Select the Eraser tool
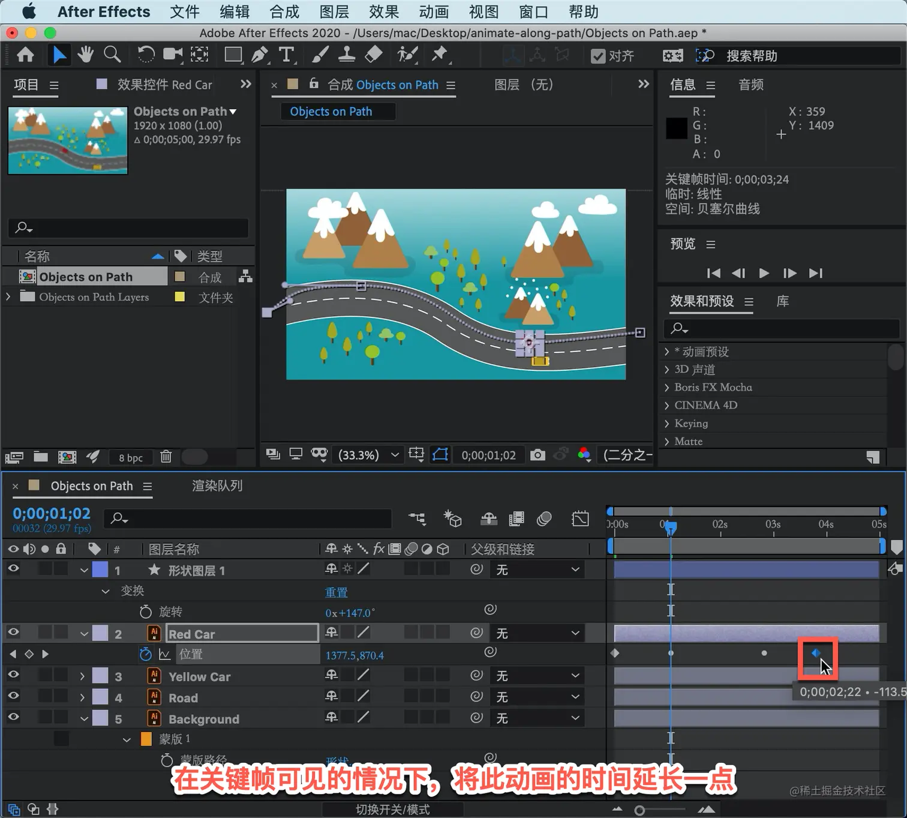The height and width of the screenshot is (818, 907). click(x=373, y=55)
